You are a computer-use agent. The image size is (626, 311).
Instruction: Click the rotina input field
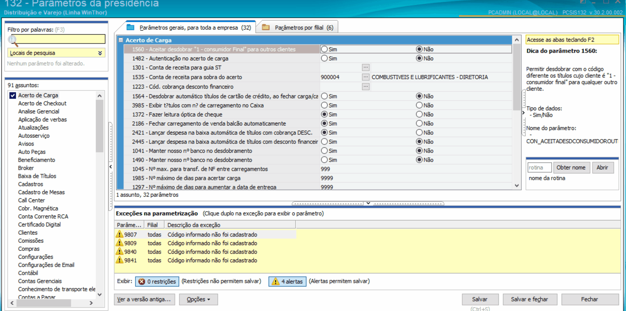539,168
